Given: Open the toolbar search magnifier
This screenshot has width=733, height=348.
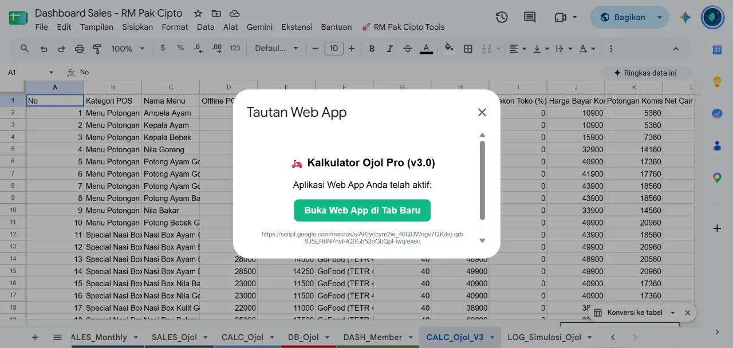Looking at the screenshot, I should tap(25, 49).
